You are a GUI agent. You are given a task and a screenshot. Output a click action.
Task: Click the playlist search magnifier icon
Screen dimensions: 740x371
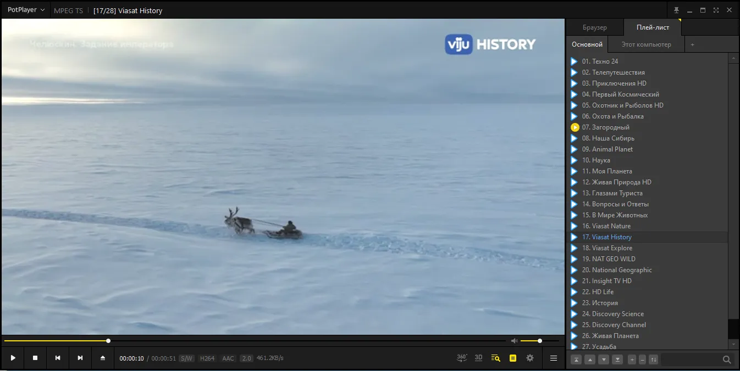[727, 360]
